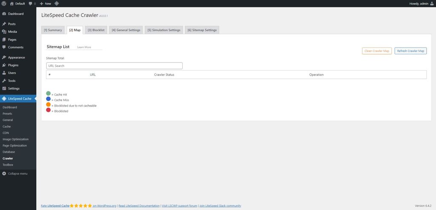This screenshot has height=210, width=436.
Task: Click the Media icon in sidebar
Action: point(4,32)
